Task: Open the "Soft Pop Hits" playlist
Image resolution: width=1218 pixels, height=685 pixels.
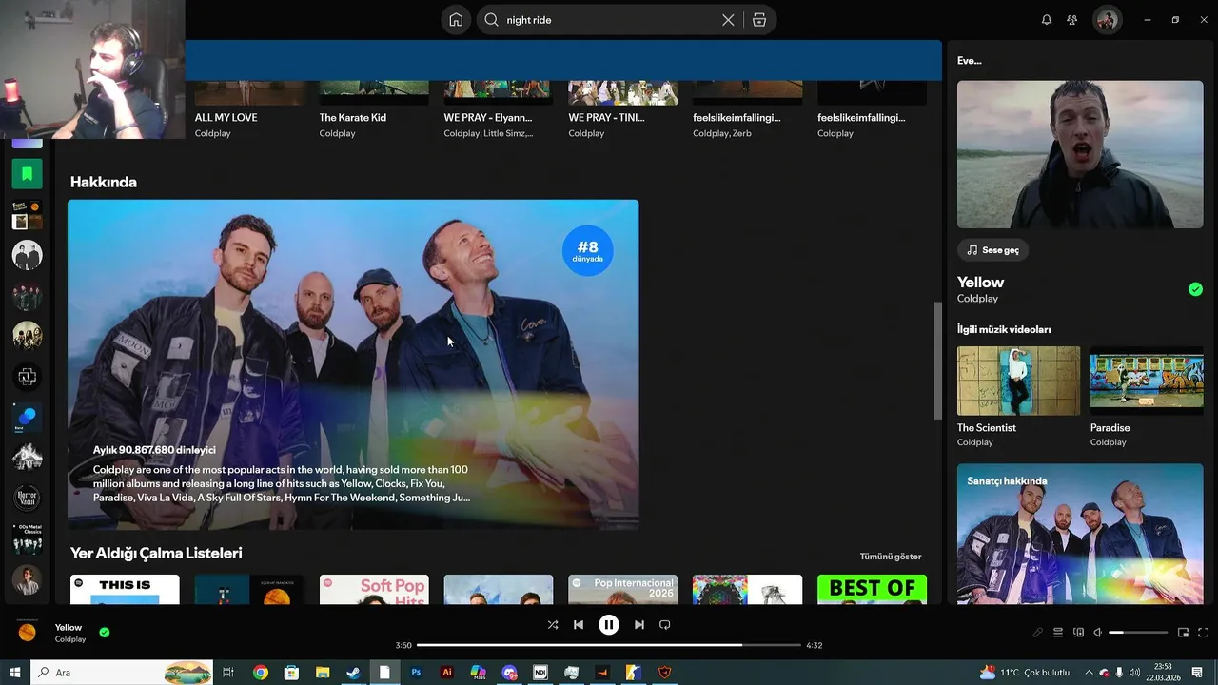Action: coord(374,589)
